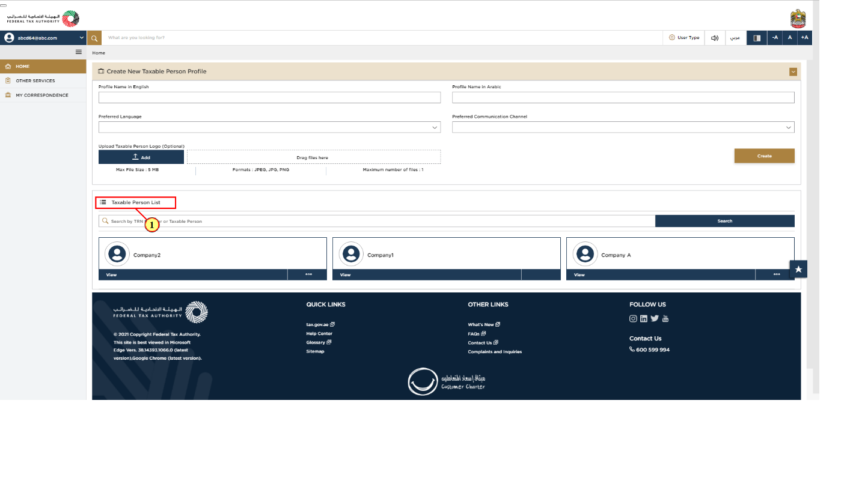The width and height of the screenshot is (850, 481).
Task: Decrease font size with -A
Action: click(775, 38)
